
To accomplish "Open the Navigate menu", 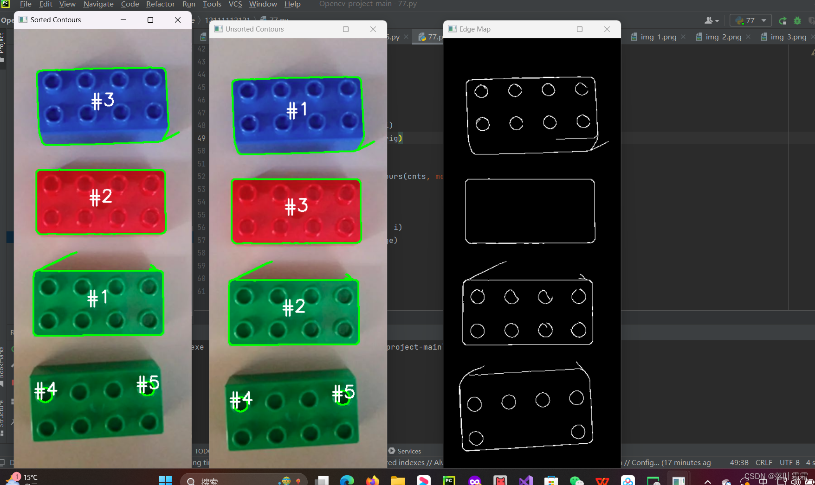I will point(98,4).
